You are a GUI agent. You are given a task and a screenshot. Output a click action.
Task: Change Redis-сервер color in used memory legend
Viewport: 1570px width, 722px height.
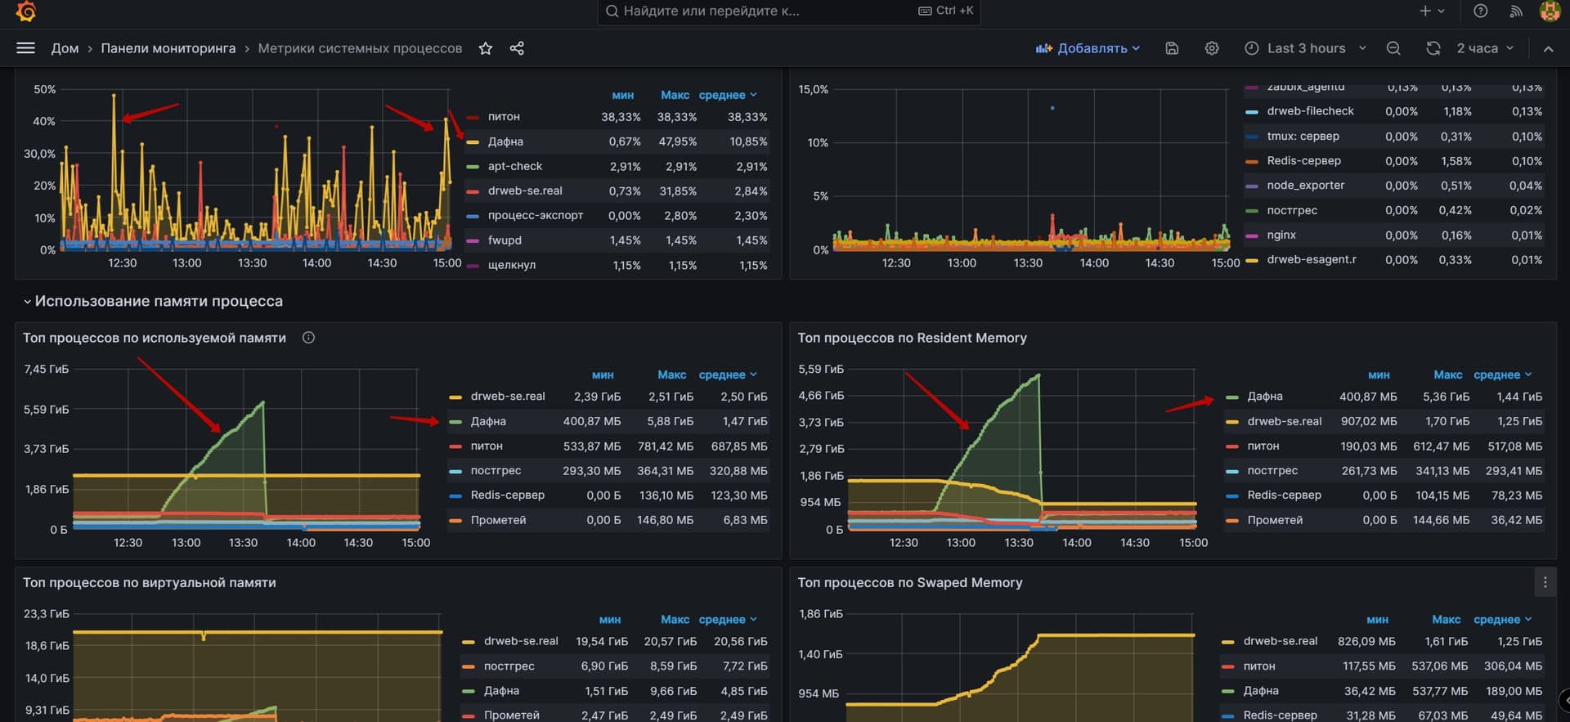pos(455,496)
